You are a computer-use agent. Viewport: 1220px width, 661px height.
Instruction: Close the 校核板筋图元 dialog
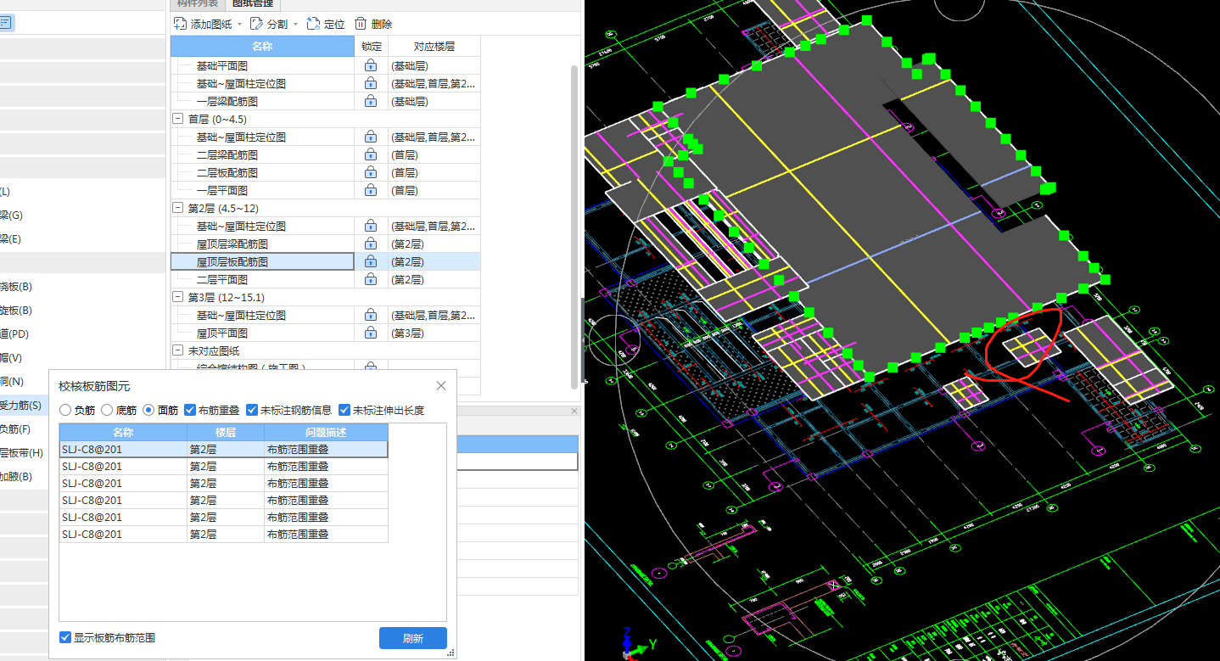441,385
